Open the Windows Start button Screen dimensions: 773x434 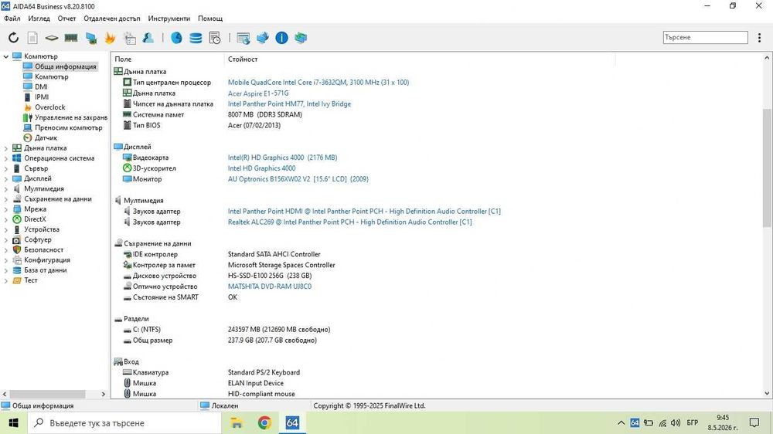[13, 422]
